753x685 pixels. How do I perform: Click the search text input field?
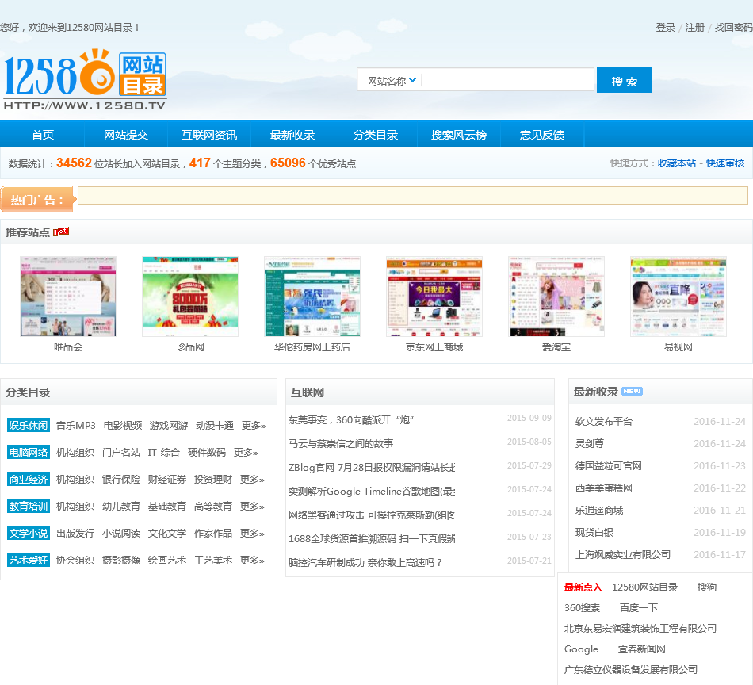tap(507, 80)
